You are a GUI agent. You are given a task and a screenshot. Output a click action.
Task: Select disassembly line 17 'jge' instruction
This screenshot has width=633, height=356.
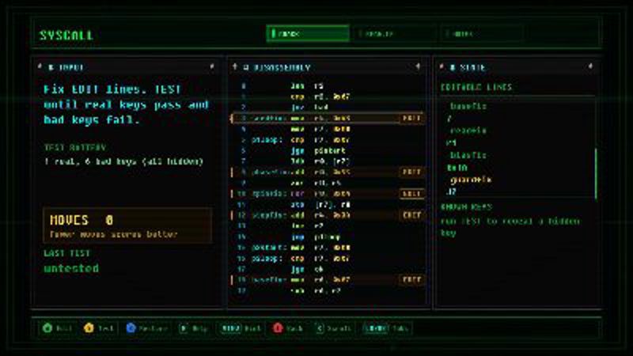pyautogui.click(x=328, y=269)
